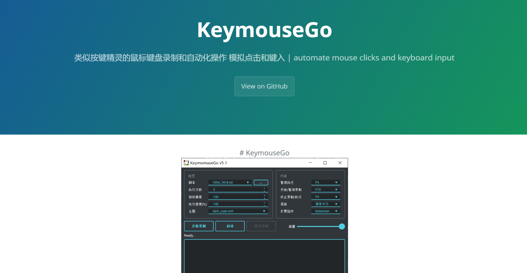Maximize the KeymomuseGo v5.1 window
The height and width of the screenshot is (273, 527).
point(325,163)
